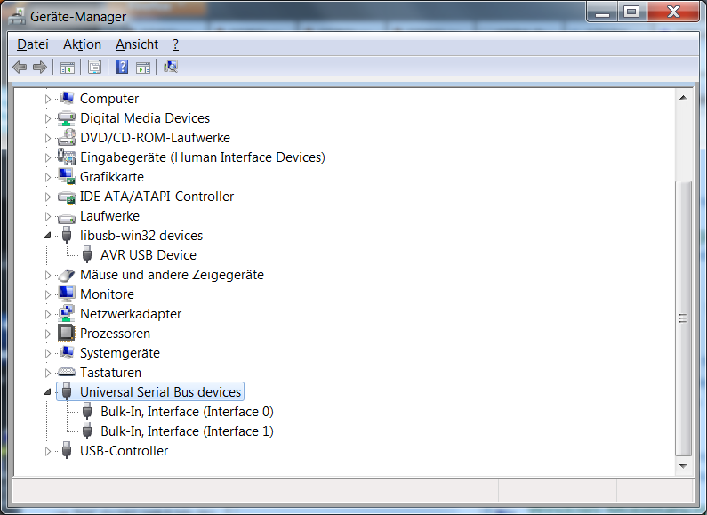Click the mouse icon beside Mäuse
This screenshot has width=707, height=515.
point(67,275)
